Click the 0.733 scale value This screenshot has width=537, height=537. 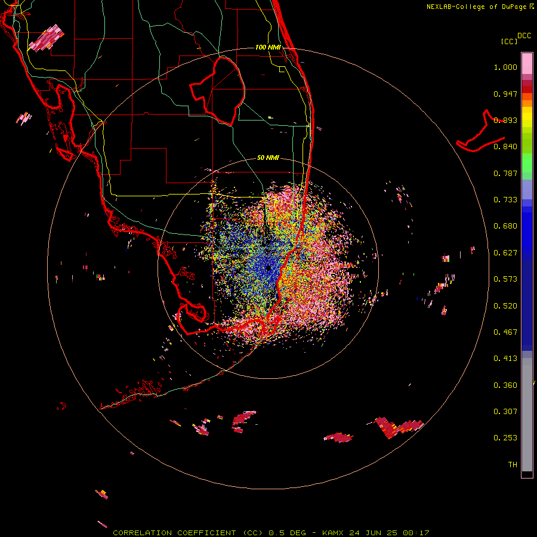(505, 200)
